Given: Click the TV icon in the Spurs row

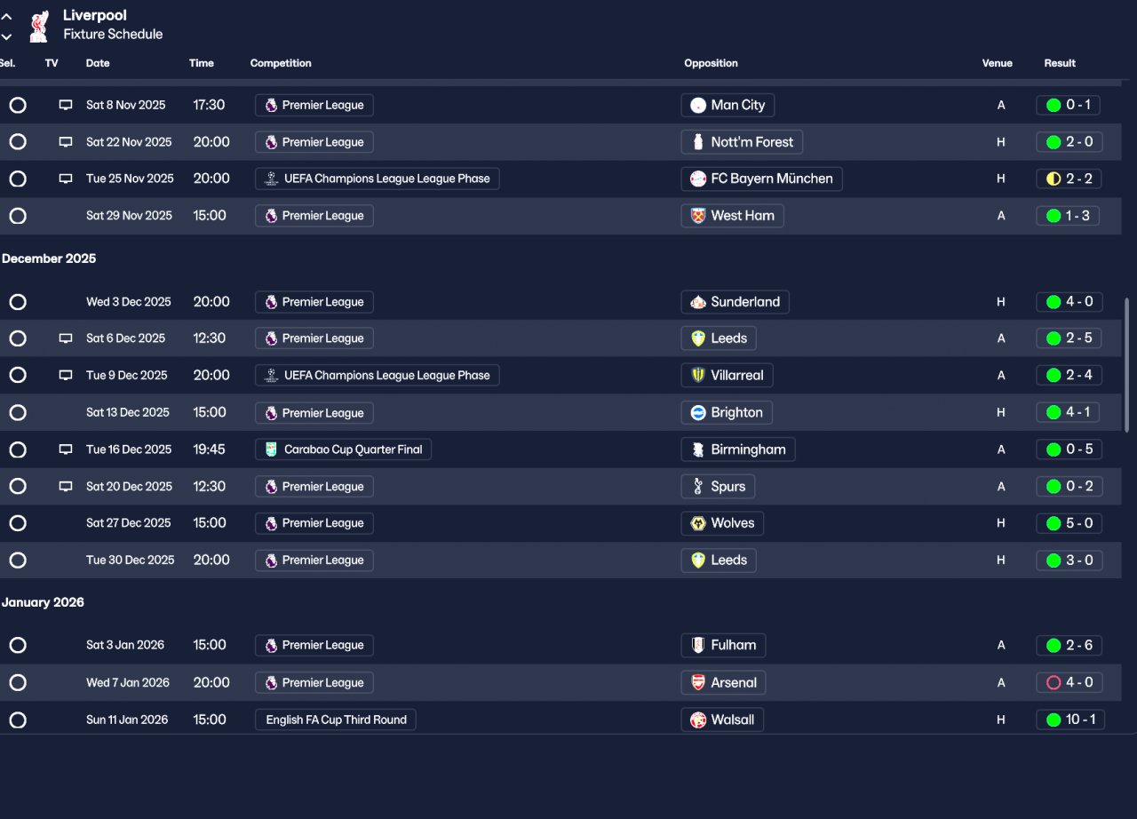Looking at the screenshot, I should tap(66, 487).
